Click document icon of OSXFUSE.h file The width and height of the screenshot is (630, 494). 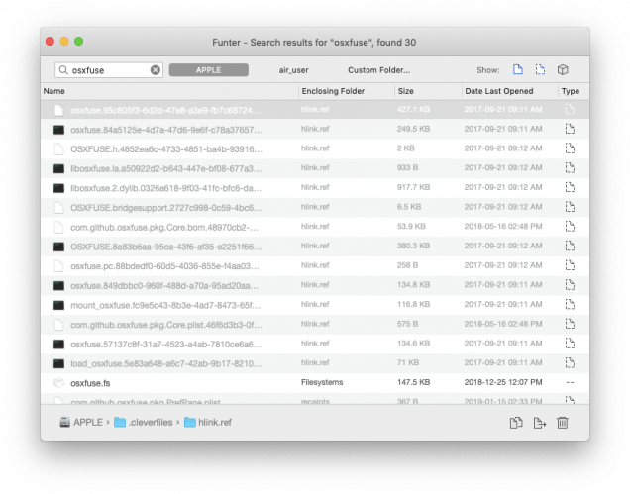(59, 149)
